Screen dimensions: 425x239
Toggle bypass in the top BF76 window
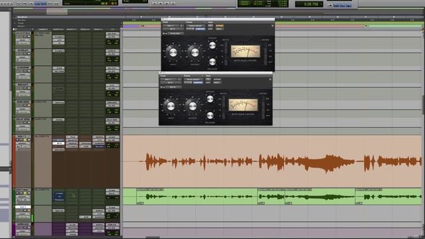pos(220,26)
